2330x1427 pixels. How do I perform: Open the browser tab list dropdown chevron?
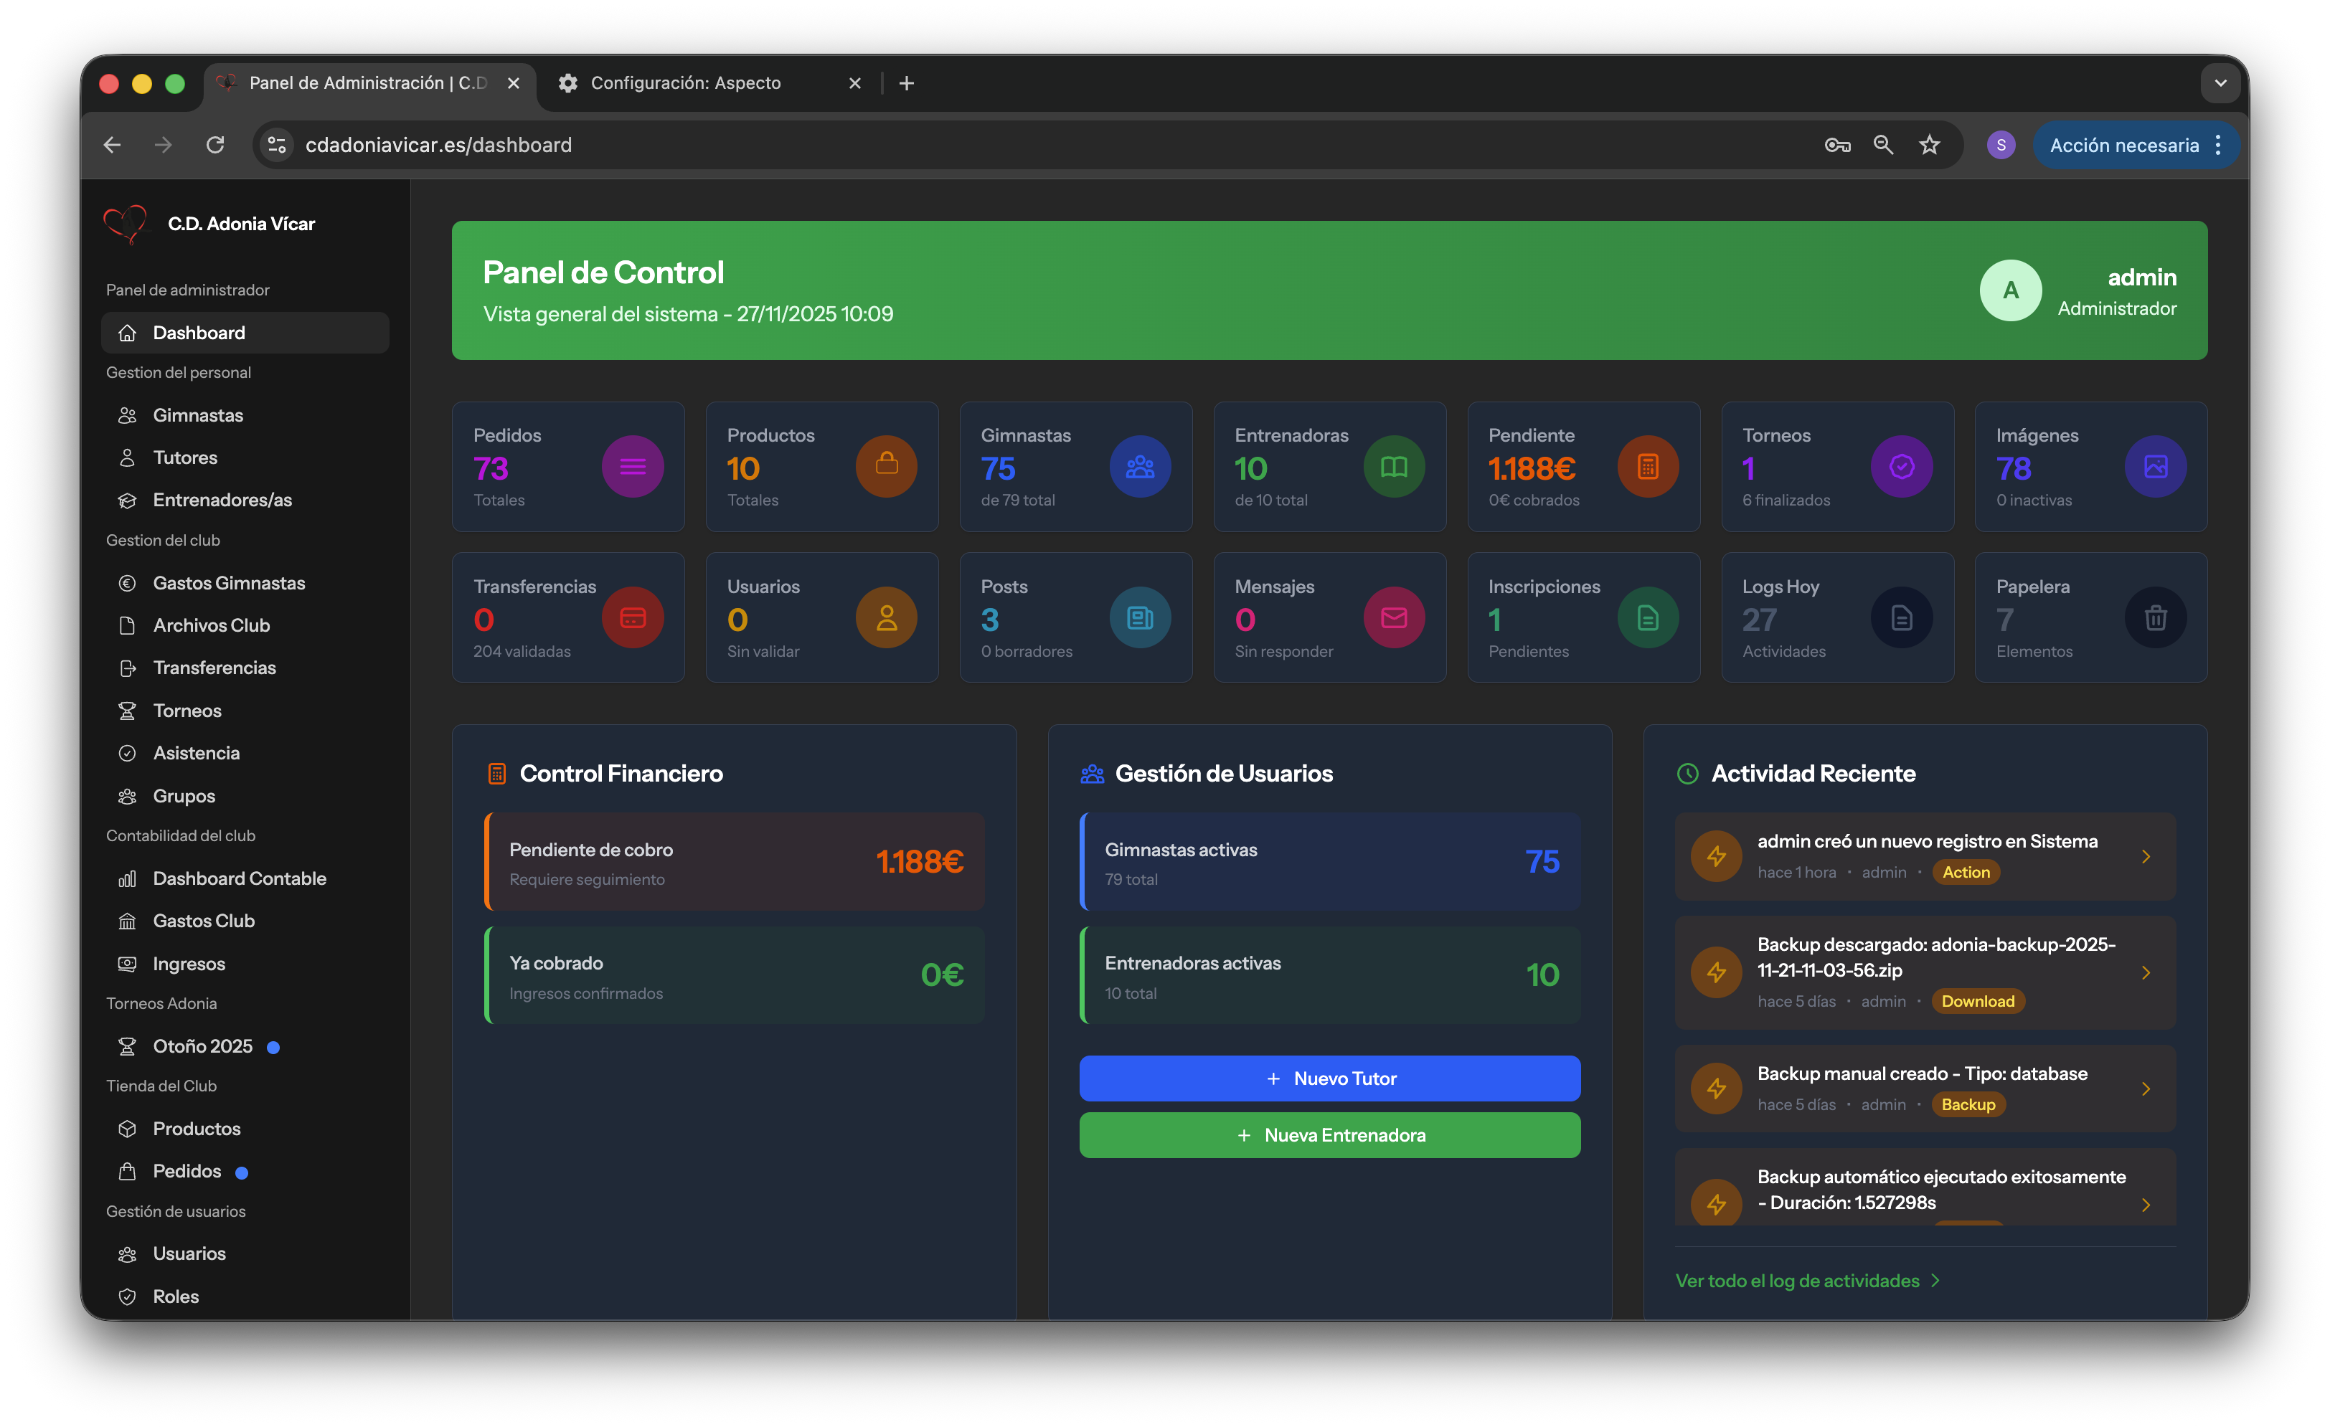2220,83
